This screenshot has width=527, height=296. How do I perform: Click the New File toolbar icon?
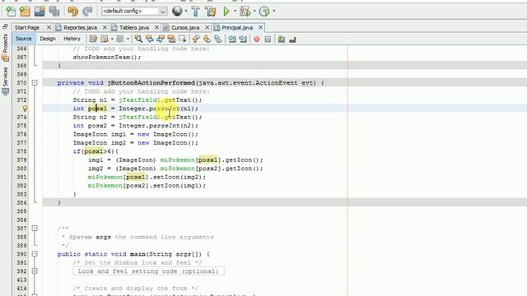coord(11,12)
